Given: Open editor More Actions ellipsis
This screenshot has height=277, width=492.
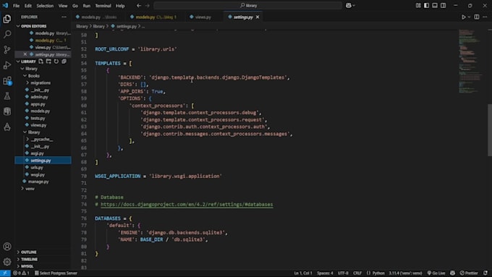Looking at the screenshot, I should [485, 17].
